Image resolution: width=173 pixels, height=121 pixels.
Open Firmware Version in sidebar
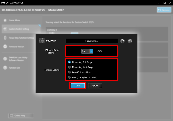(x=16, y=47)
